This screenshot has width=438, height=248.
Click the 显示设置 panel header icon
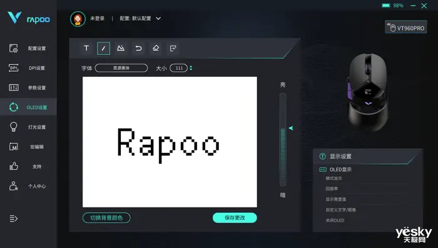click(x=322, y=156)
